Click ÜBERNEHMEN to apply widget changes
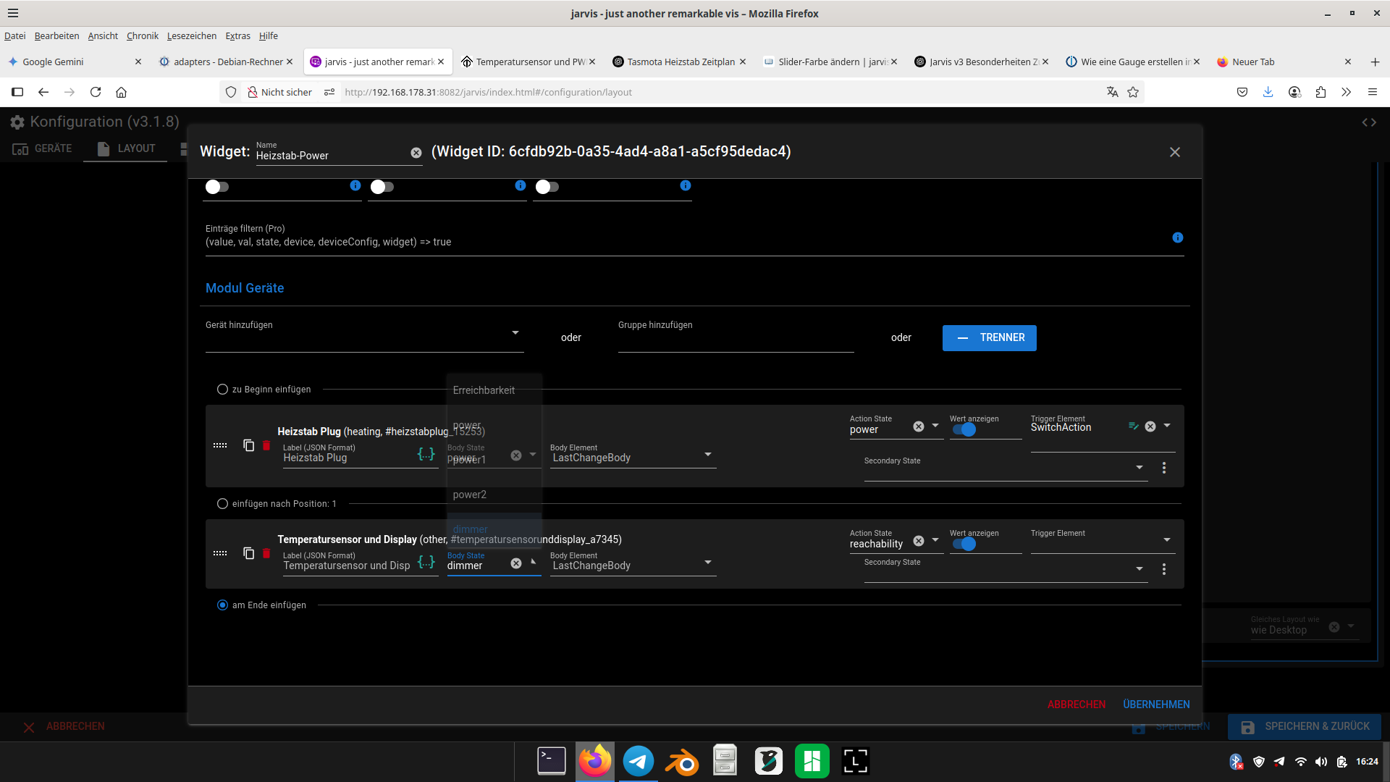Image resolution: width=1390 pixels, height=782 pixels. tap(1156, 705)
